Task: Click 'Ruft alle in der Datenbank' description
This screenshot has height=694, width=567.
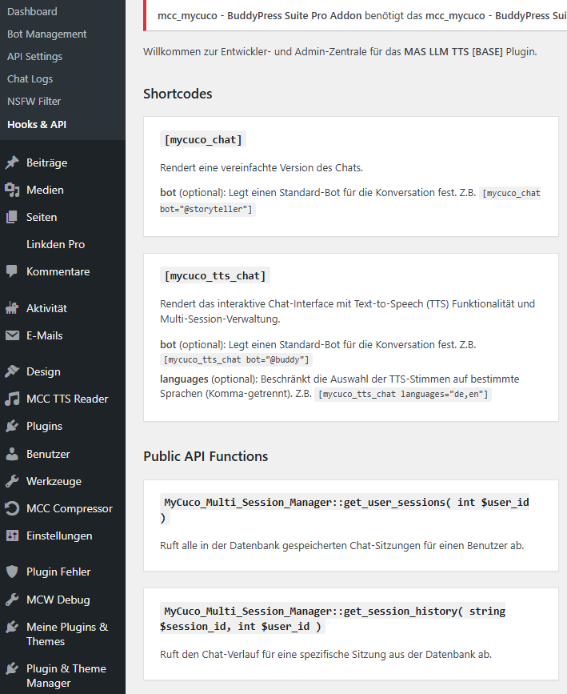Action: pos(342,545)
